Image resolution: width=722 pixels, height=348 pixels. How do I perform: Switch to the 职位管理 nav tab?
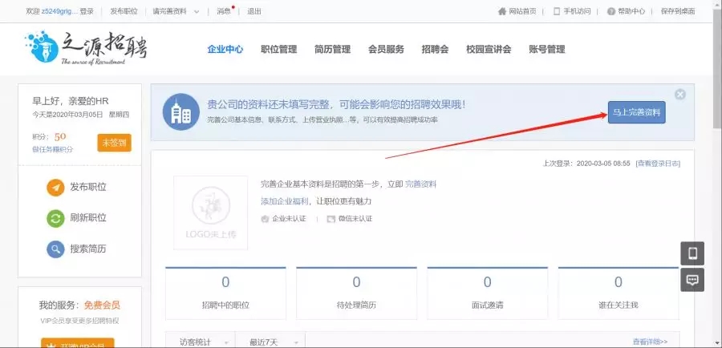[278, 49]
